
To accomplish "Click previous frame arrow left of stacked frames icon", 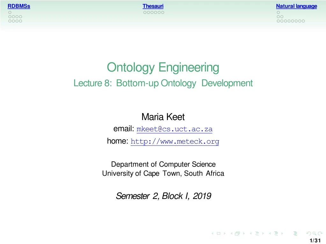I will [x=231, y=234].
